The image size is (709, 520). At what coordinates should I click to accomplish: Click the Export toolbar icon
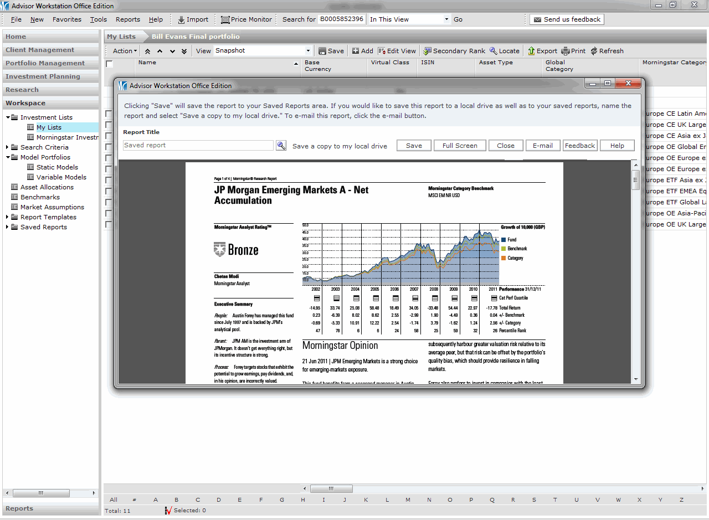point(531,51)
